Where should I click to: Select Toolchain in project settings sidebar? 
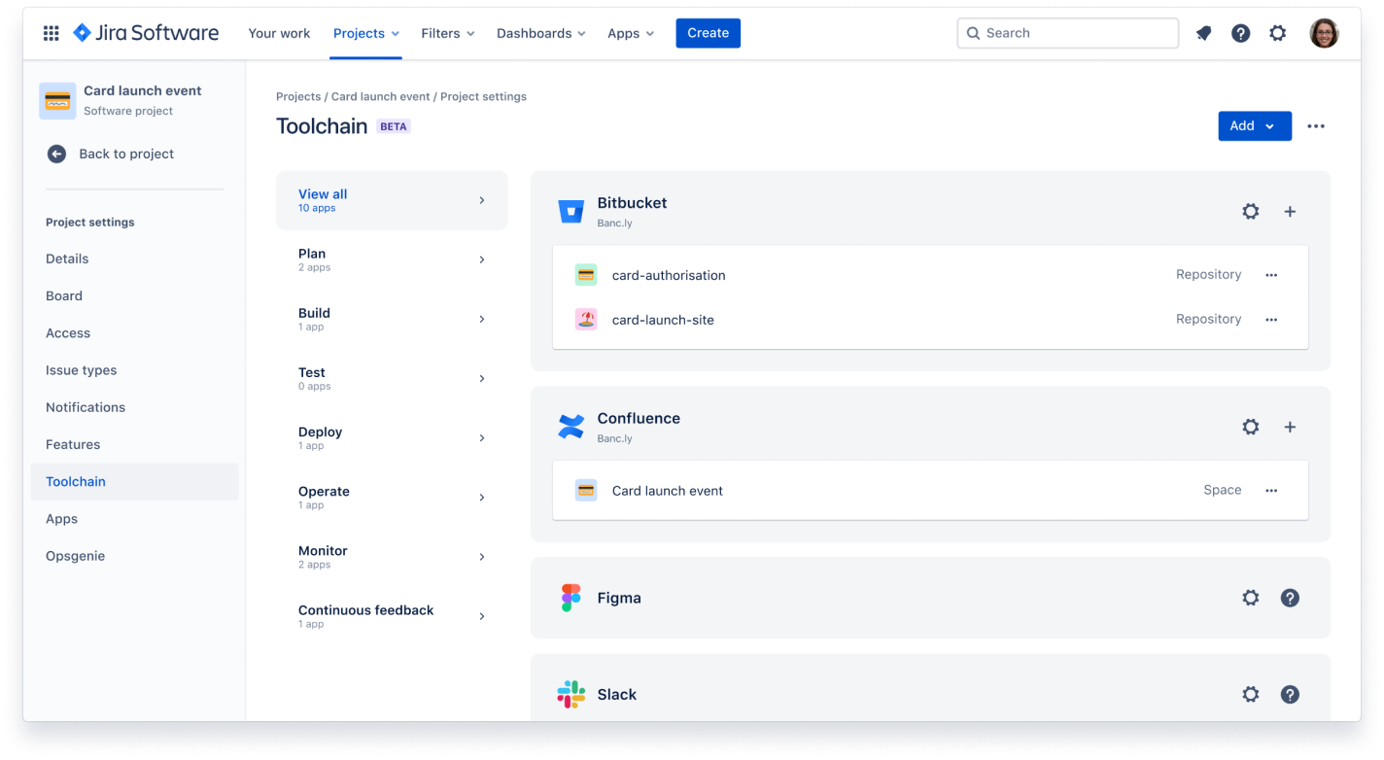coord(75,481)
